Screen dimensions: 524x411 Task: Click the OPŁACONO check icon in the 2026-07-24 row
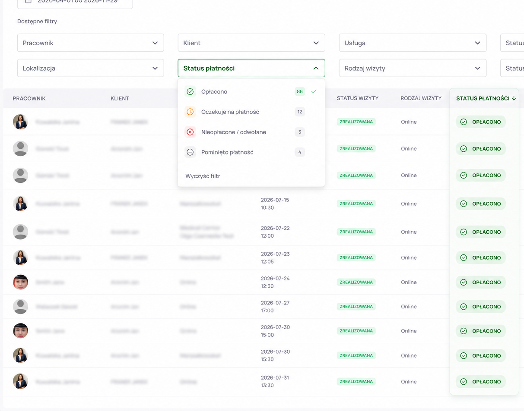[464, 282]
